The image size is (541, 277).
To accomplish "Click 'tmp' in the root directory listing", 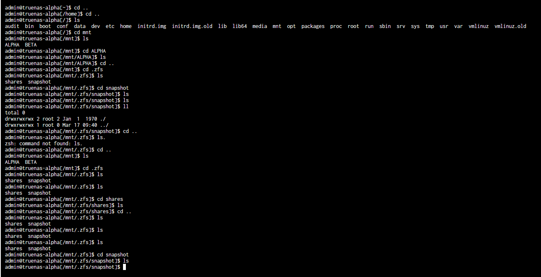I will click(430, 26).
